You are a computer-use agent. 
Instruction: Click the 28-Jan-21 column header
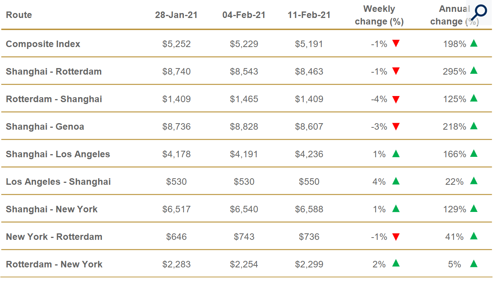tap(176, 15)
